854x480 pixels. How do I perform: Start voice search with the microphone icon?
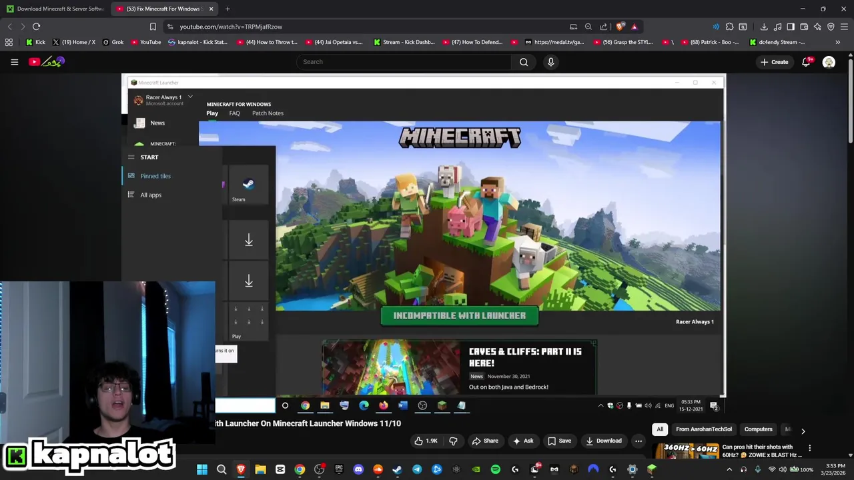(550, 62)
